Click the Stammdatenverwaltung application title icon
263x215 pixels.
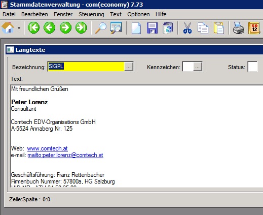click(4, 5)
